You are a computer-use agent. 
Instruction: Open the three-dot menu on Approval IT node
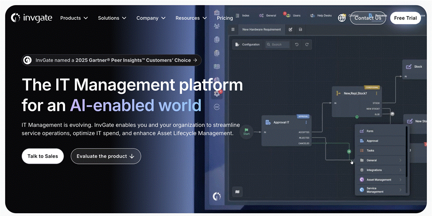(306, 122)
